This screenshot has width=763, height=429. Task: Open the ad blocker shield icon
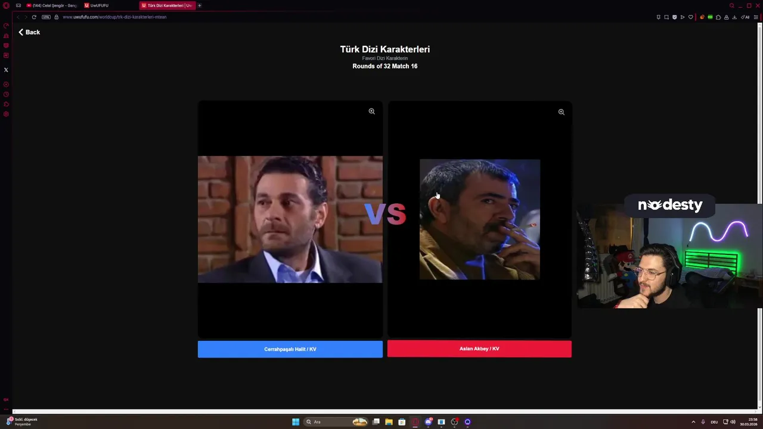point(675,17)
